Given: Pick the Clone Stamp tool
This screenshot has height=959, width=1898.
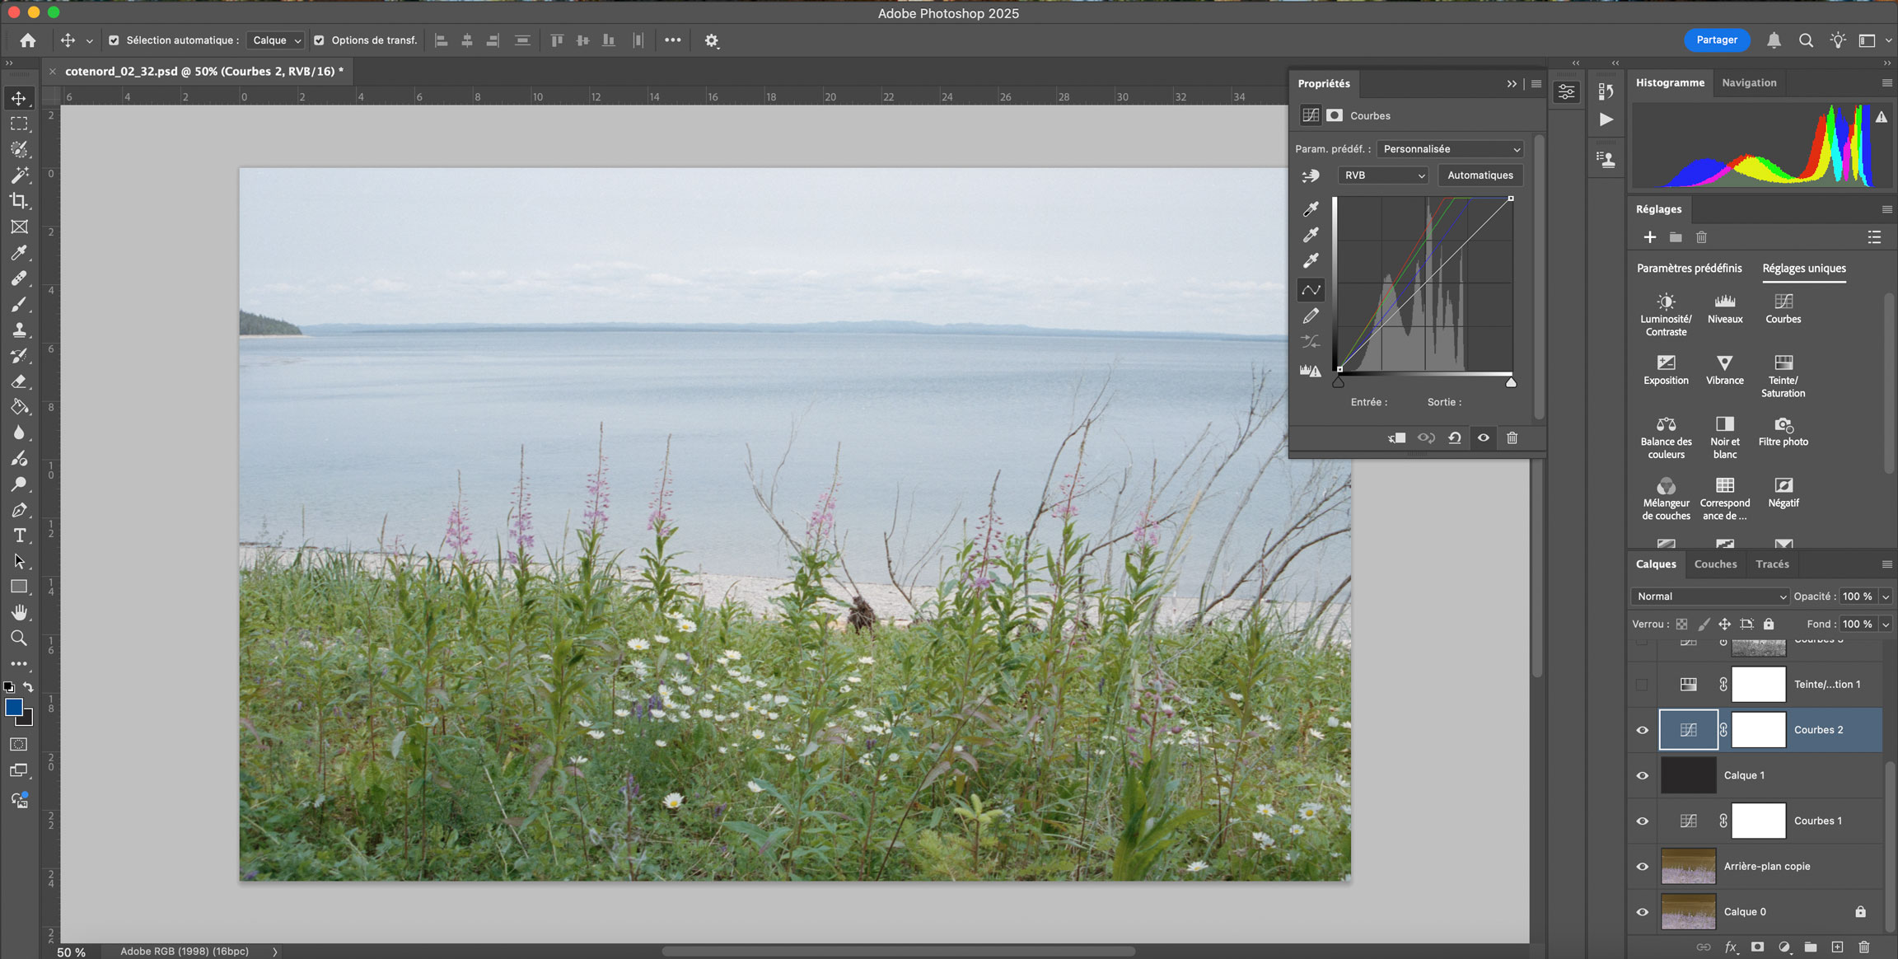Looking at the screenshot, I should (x=19, y=330).
